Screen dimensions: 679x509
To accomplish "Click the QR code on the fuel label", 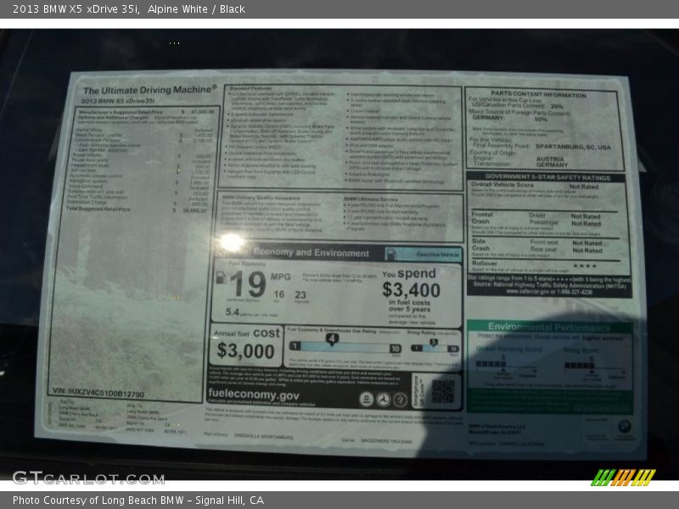I will [443, 392].
